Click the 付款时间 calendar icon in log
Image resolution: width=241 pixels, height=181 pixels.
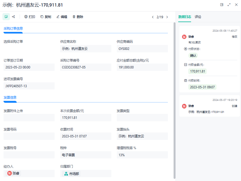click(186, 81)
